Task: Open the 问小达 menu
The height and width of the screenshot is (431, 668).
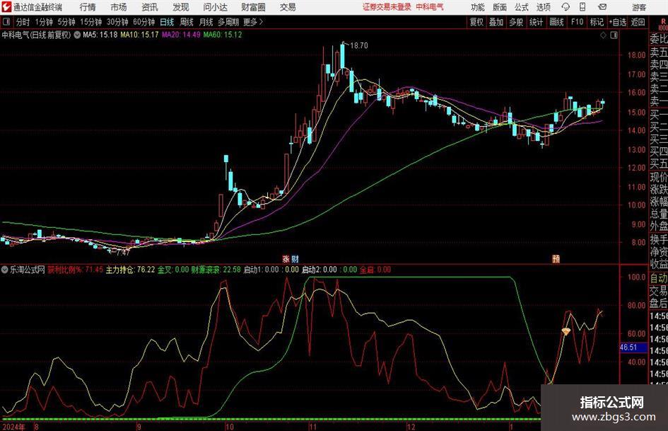Action: [215, 7]
